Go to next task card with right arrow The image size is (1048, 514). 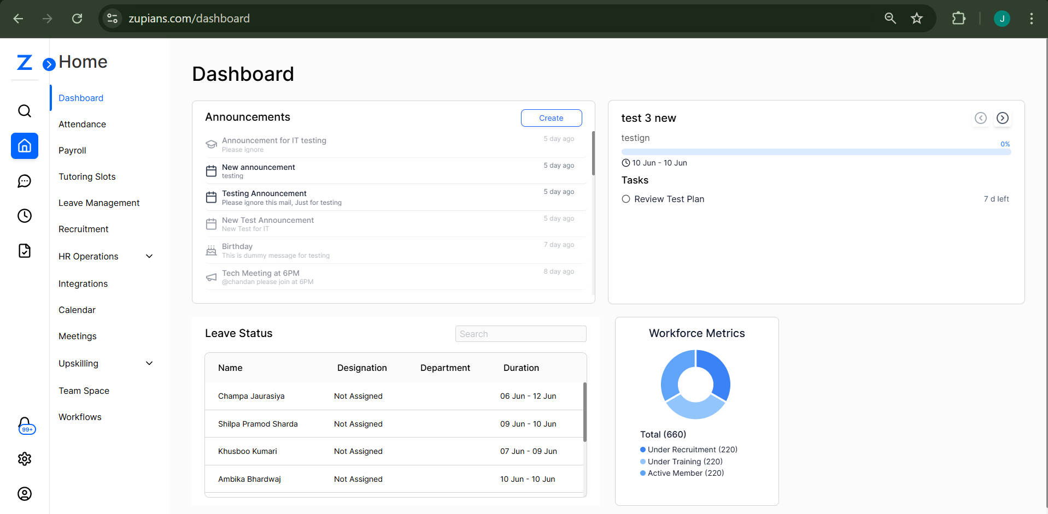[x=1003, y=117]
